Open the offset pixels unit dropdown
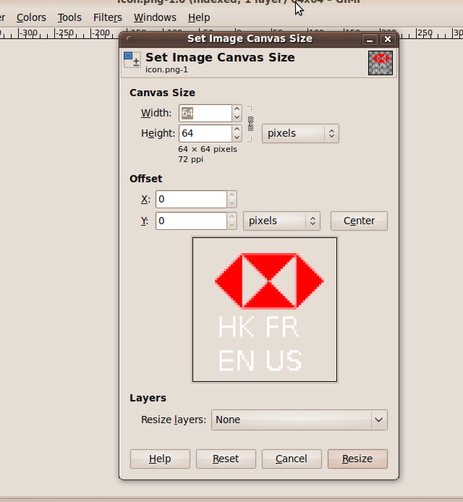 [281, 221]
